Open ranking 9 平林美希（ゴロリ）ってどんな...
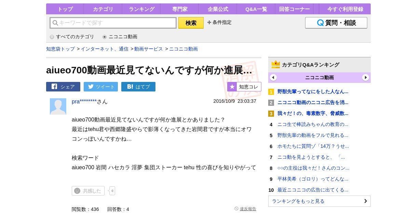Viewport: 410px width, 215px height. click(x=313, y=179)
